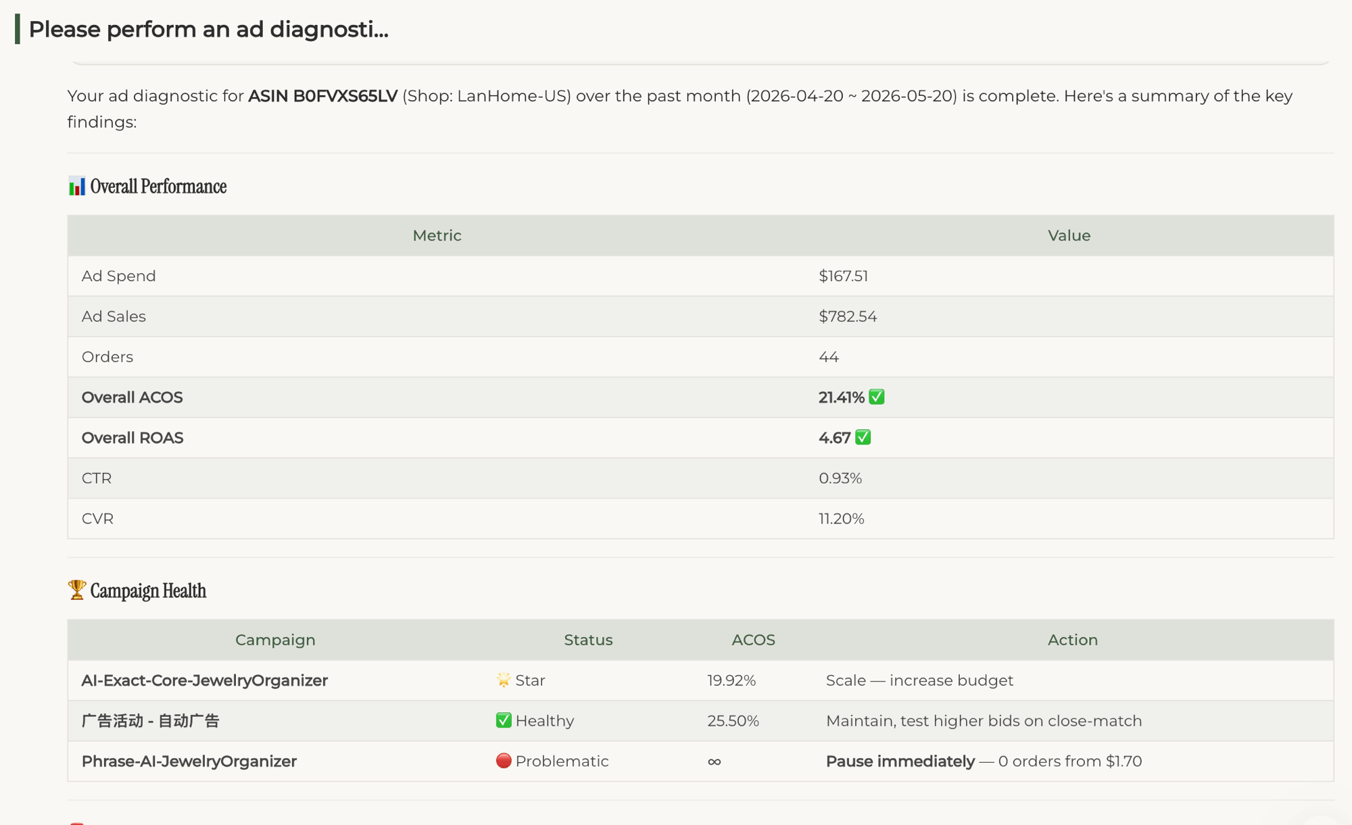Click the Campaign column header
Image resolution: width=1352 pixels, height=825 pixels.
[x=275, y=640]
